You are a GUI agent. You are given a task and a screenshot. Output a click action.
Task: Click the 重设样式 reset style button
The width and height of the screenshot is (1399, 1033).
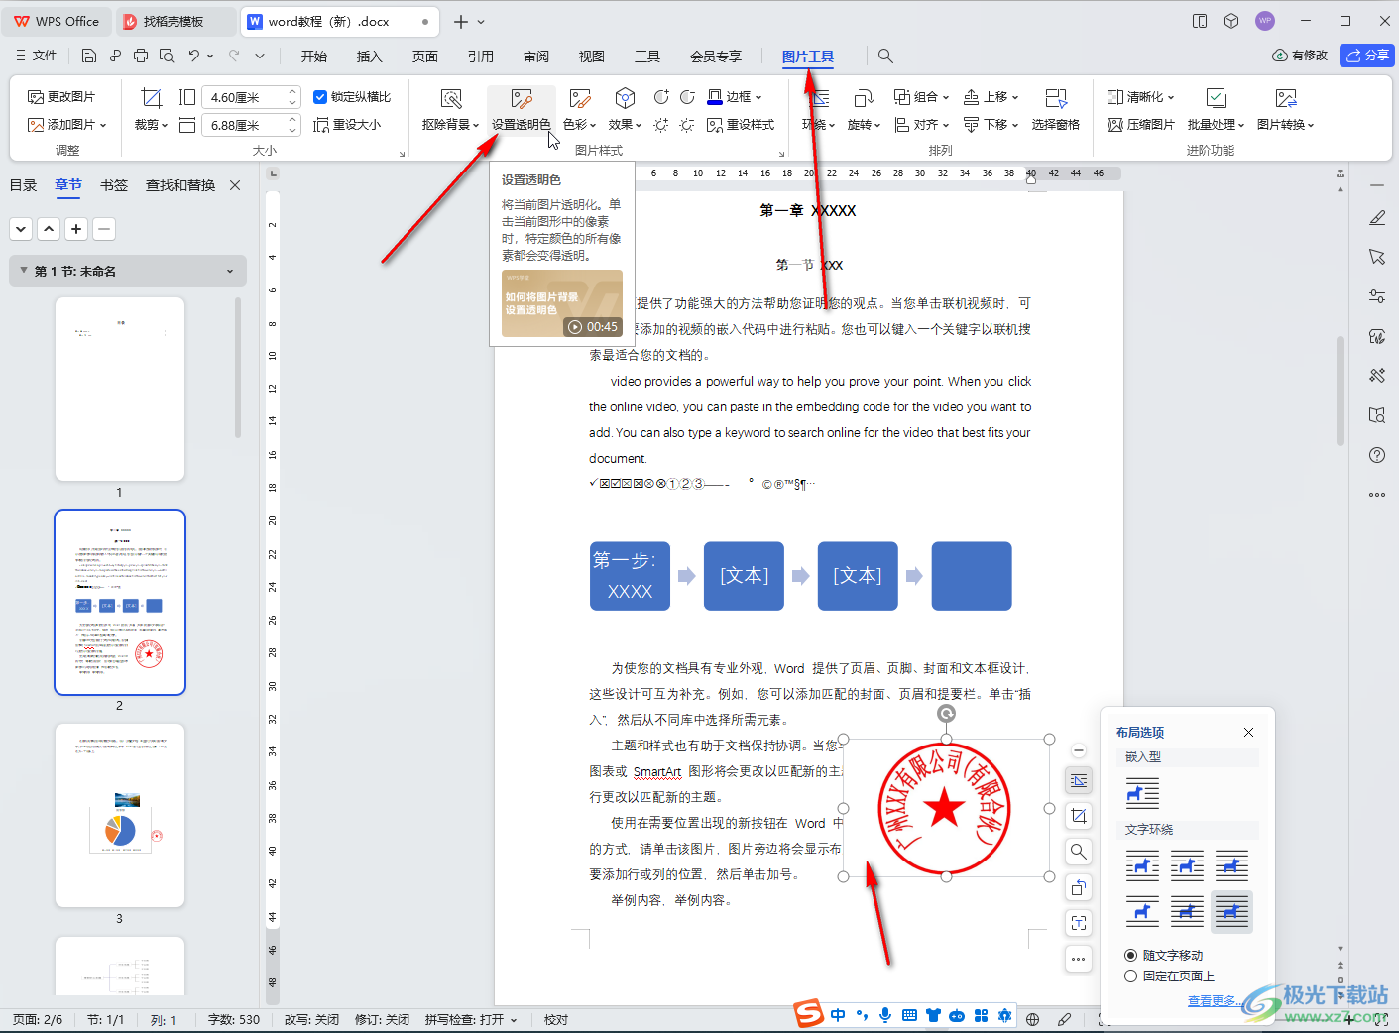pyautogui.click(x=741, y=125)
